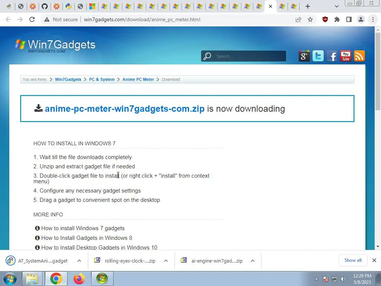Viewport: 381px width, 286px height.
Task: Bookmark this page with star
Action: pos(310,19)
